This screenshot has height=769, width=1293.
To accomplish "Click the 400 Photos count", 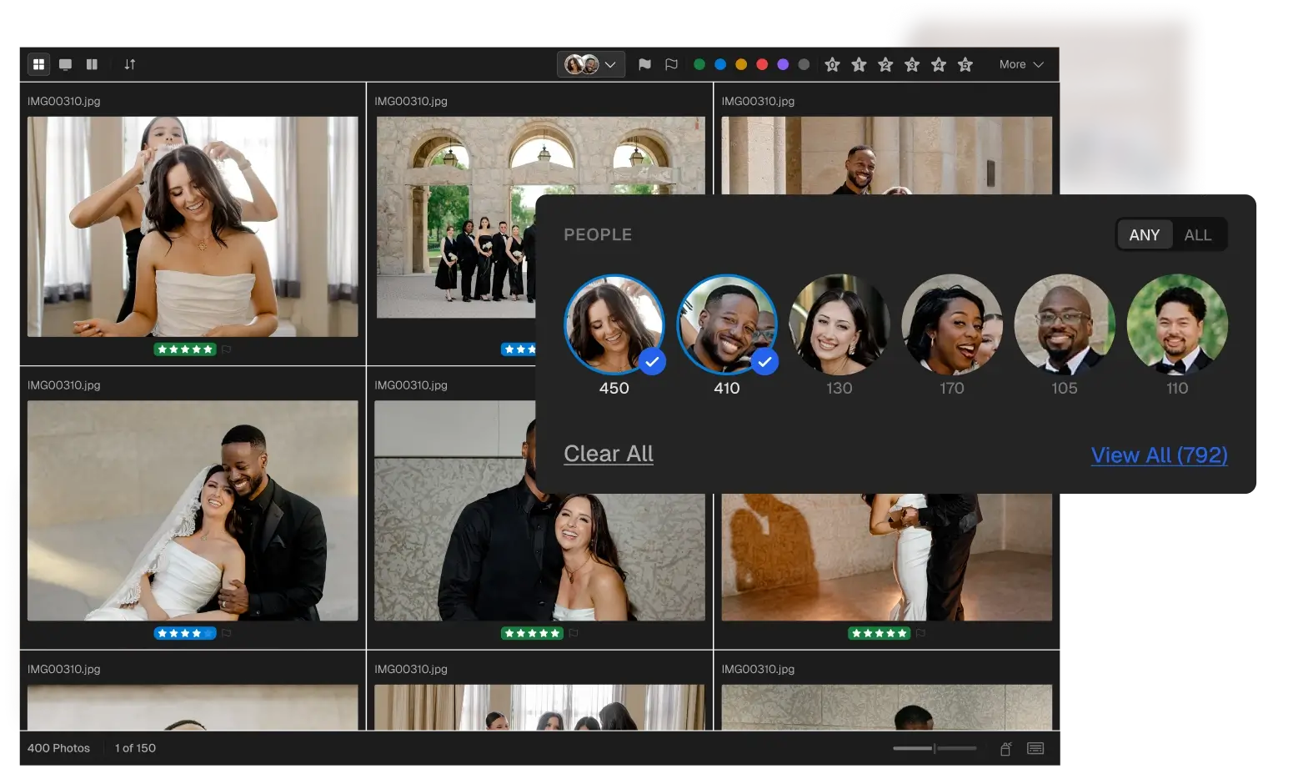I will click(58, 748).
